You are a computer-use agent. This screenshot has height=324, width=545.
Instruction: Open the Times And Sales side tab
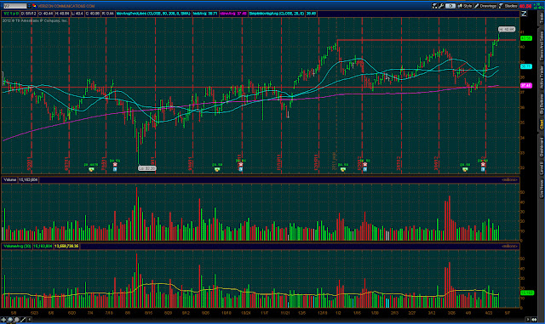click(x=542, y=46)
